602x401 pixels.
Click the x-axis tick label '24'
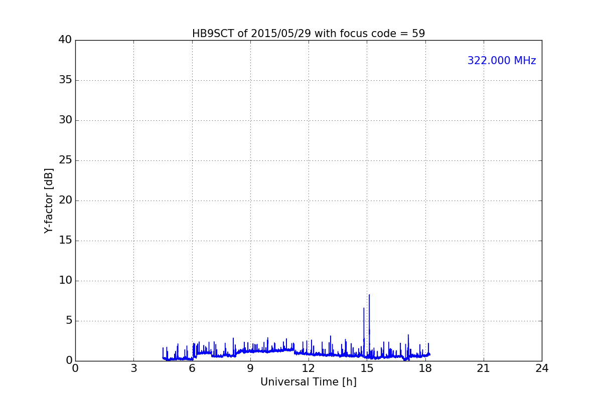click(x=542, y=368)
